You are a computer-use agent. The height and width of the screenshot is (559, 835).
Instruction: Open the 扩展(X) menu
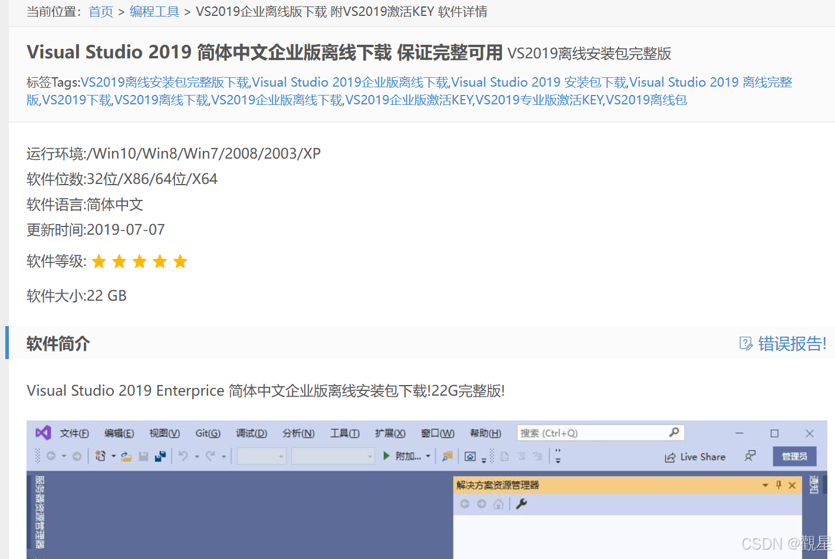pyautogui.click(x=390, y=433)
